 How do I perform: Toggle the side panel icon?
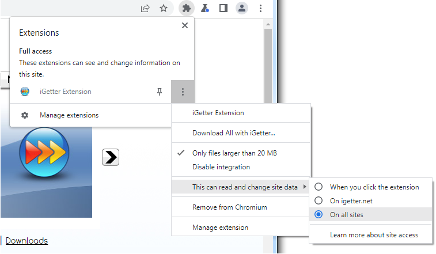223,8
